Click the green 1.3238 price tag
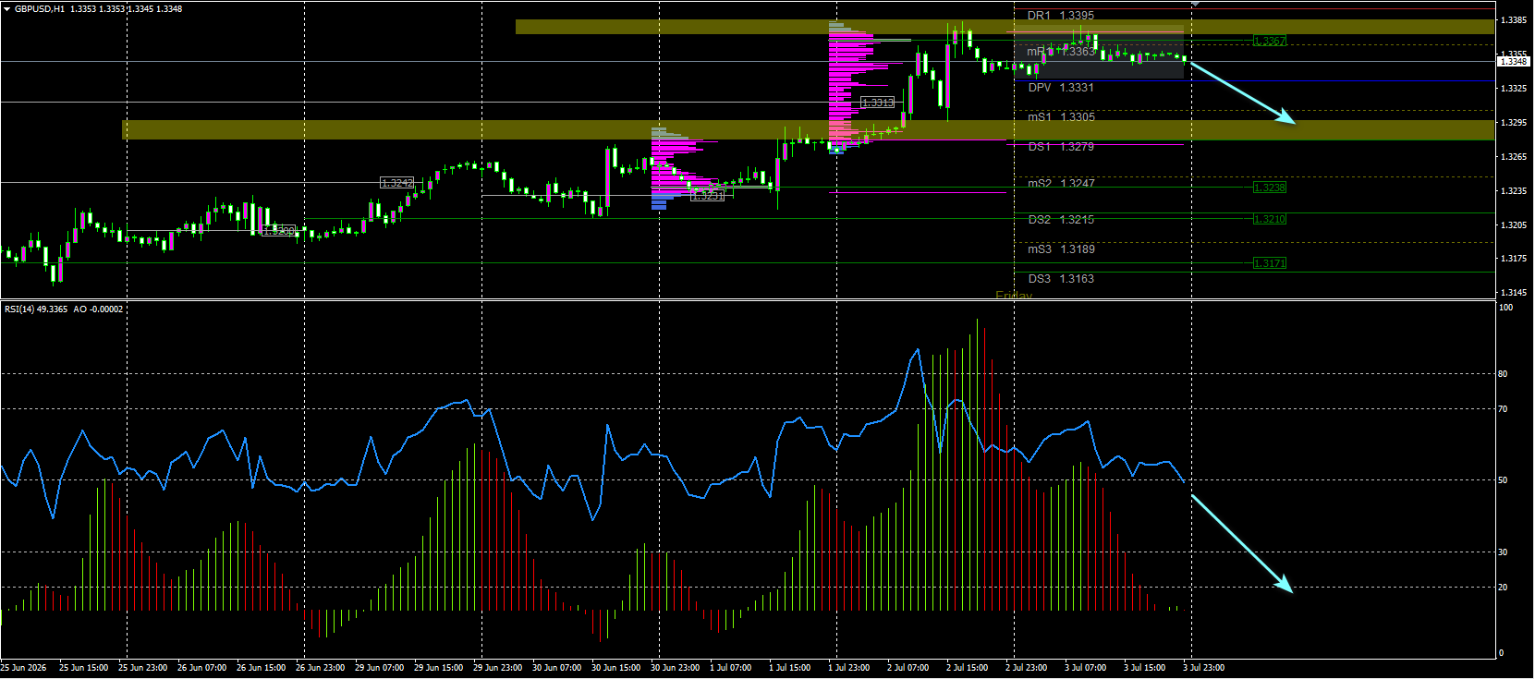 click(x=1269, y=188)
